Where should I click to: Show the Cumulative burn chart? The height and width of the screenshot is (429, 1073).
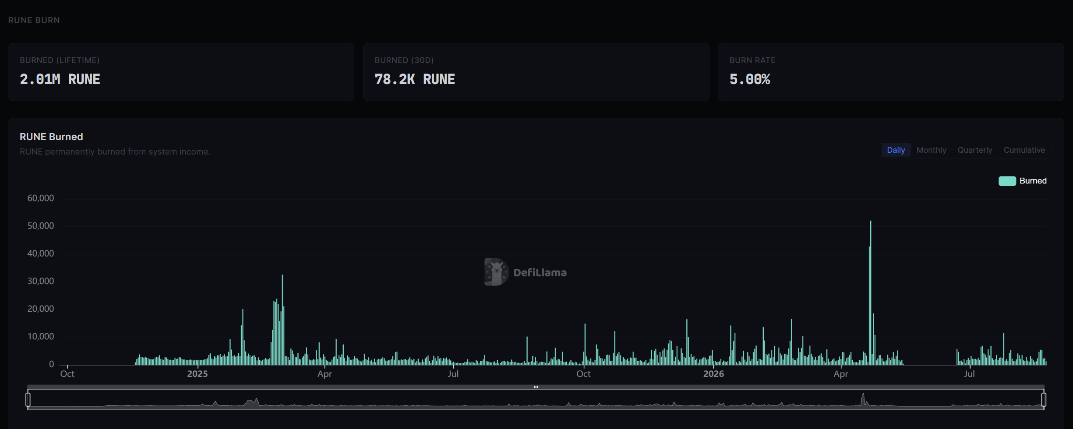click(x=1024, y=150)
